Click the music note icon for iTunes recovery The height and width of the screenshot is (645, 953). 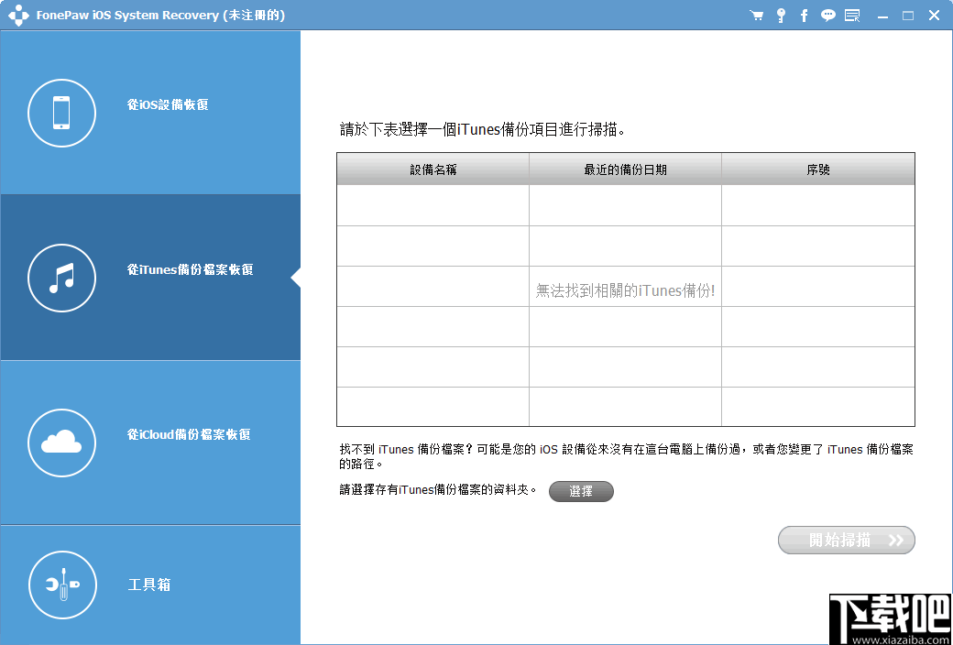pyautogui.click(x=61, y=278)
